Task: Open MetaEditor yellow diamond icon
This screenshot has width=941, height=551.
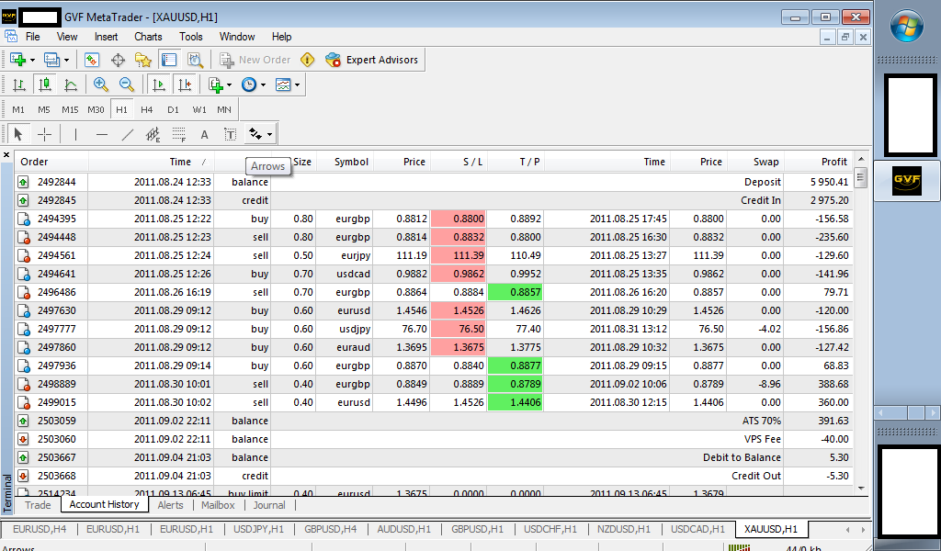Action: pyautogui.click(x=307, y=60)
